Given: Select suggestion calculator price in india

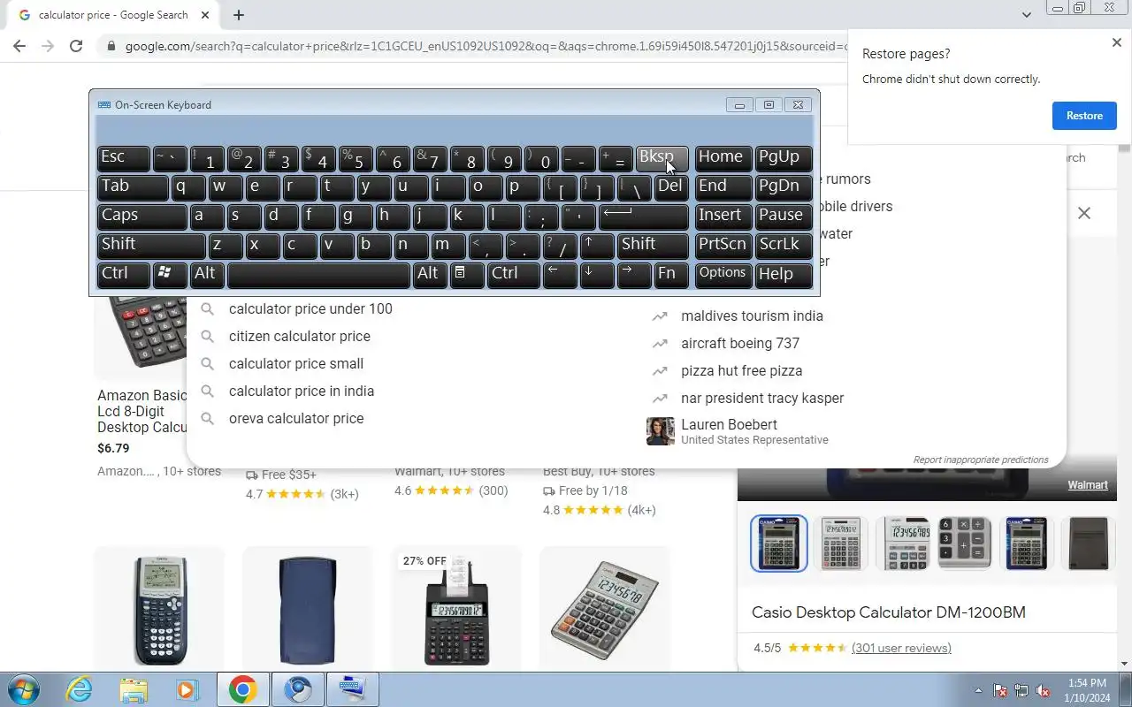Looking at the screenshot, I should pyautogui.click(x=302, y=392).
